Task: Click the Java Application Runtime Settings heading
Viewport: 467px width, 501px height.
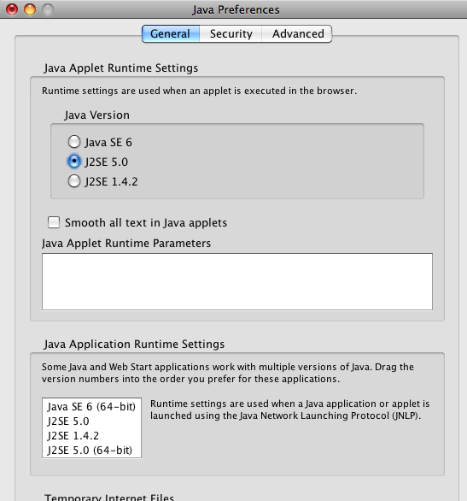Action: point(134,345)
